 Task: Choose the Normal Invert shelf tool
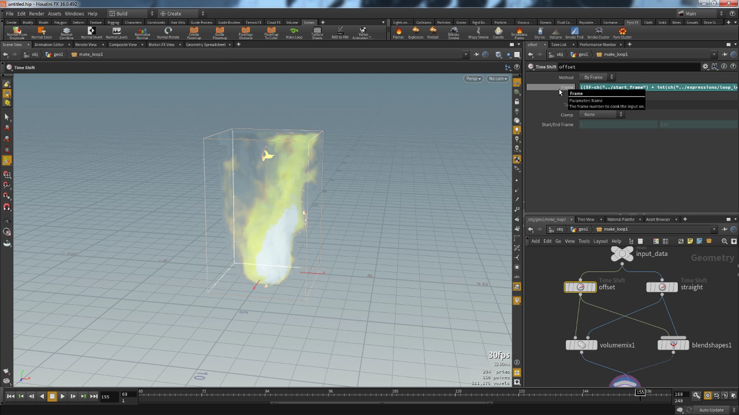click(91, 33)
